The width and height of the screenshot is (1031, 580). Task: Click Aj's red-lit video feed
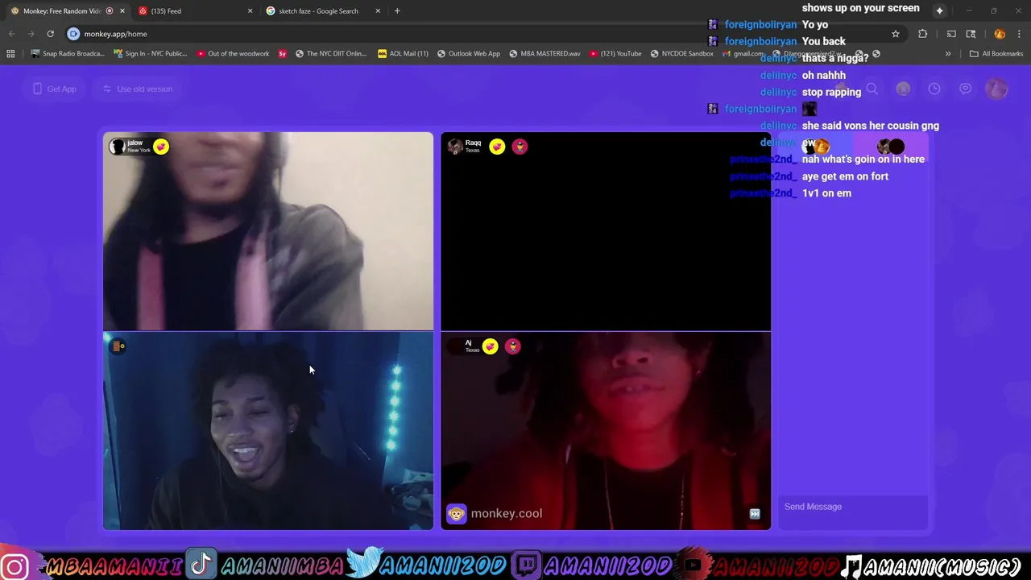(x=606, y=431)
